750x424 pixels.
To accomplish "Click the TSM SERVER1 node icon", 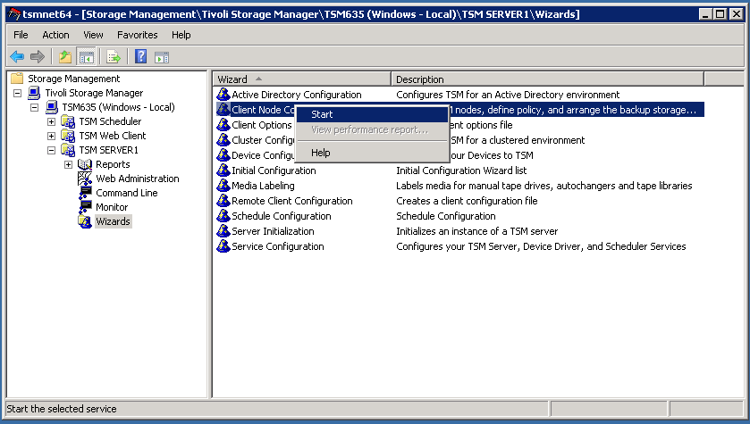I will (x=68, y=150).
